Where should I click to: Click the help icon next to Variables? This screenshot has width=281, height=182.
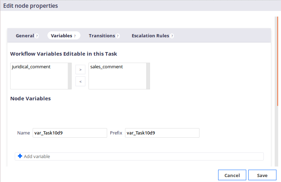pyautogui.click(x=75, y=36)
